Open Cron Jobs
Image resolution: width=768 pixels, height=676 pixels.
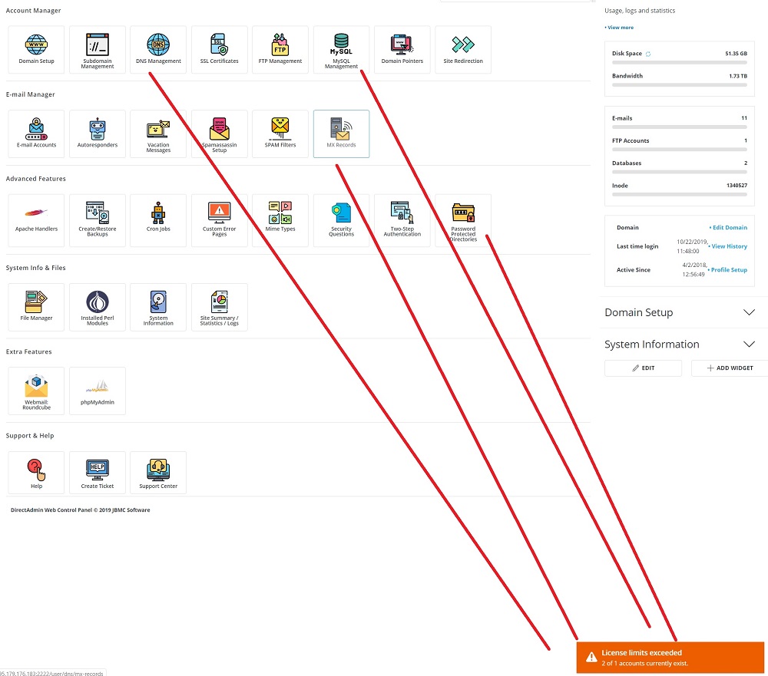pyautogui.click(x=158, y=218)
